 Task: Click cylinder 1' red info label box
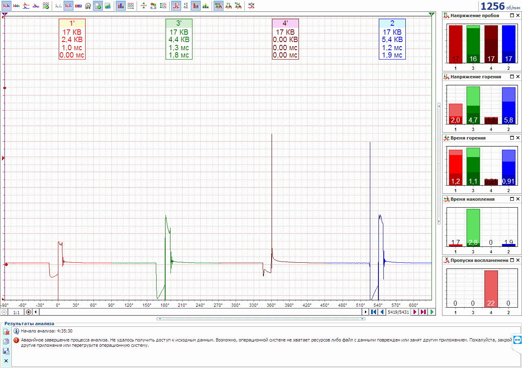tap(72, 39)
